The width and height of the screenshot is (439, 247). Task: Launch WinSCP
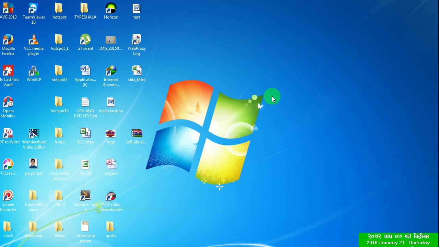tap(34, 73)
